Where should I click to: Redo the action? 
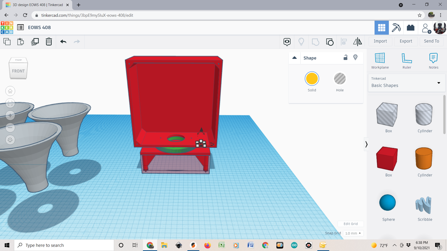click(x=77, y=41)
